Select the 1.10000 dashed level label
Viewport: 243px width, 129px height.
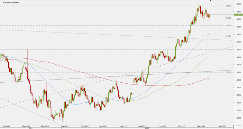click(228, 72)
